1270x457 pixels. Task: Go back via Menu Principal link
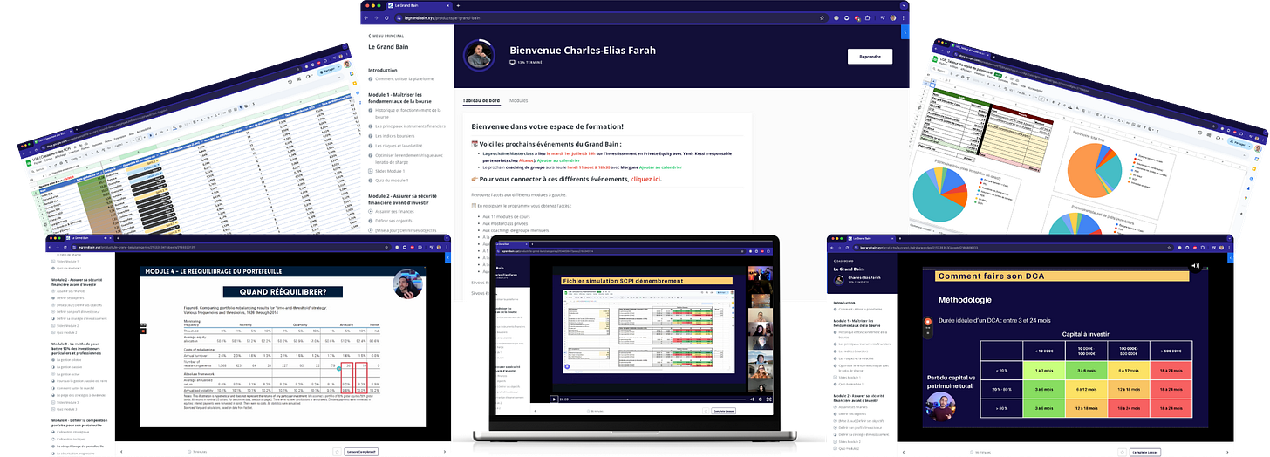[x=386, y=36]
